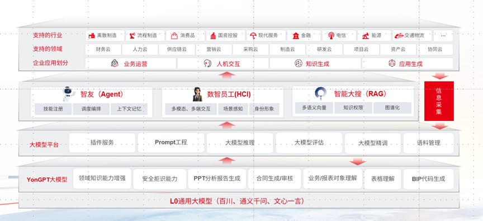Select the 大模型评估 card
483x221 pixels.
[x=309, y=143]
